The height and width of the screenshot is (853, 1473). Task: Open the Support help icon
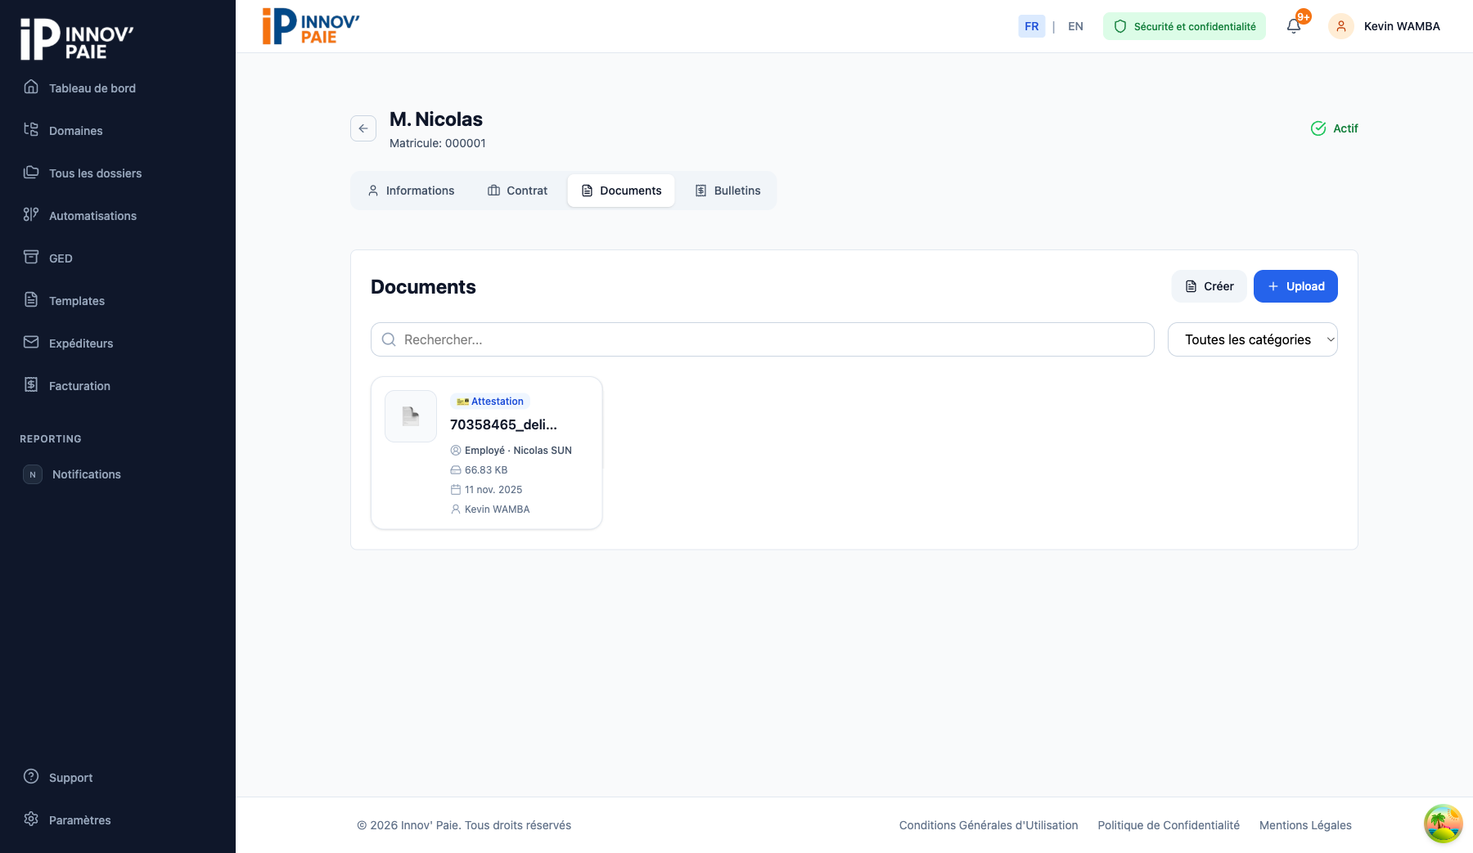(31, 776)
